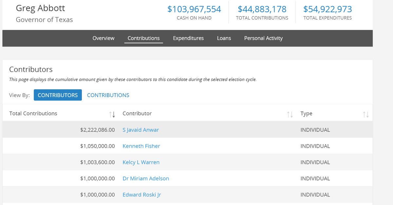Open Edward Roski Jr's contributor page
Viewport: 393px width, 205px height.
click(x=142, y=195)
